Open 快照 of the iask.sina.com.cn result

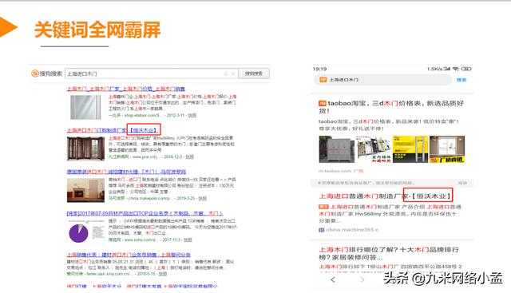[x=163, y=274]
